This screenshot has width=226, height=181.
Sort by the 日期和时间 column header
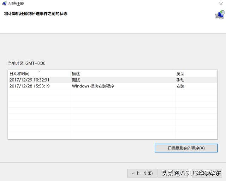39,74
